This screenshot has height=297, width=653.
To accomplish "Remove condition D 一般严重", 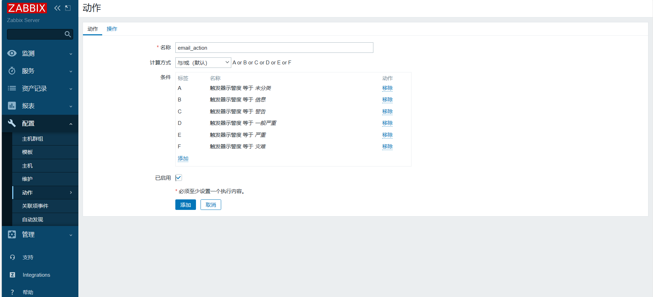I will (387, 123).
